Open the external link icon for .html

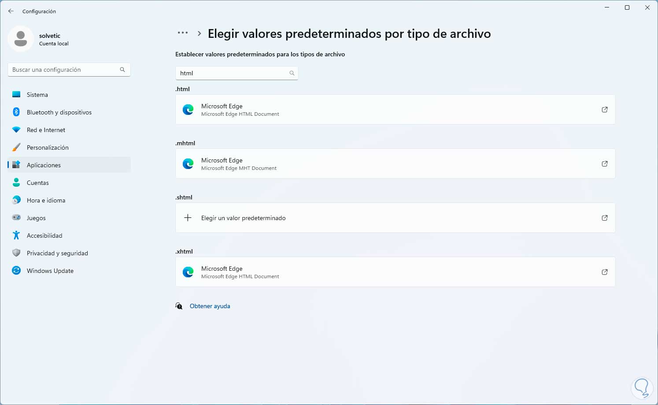[x=605, y=110]
